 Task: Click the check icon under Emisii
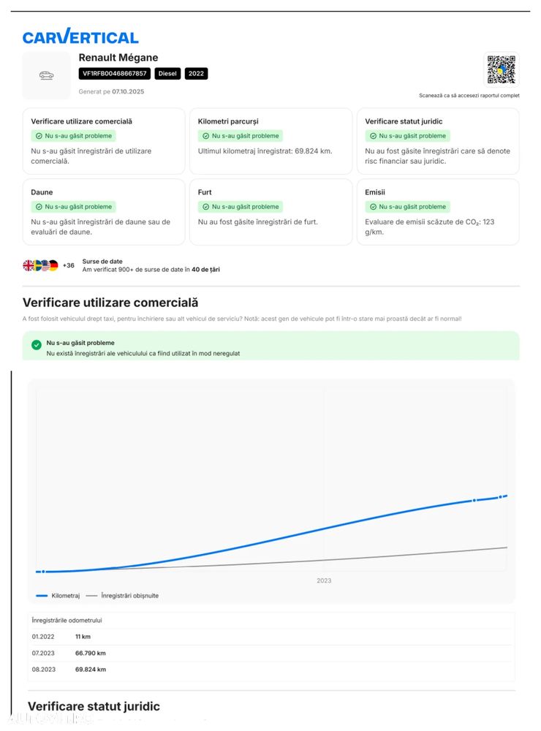point(373,207)
